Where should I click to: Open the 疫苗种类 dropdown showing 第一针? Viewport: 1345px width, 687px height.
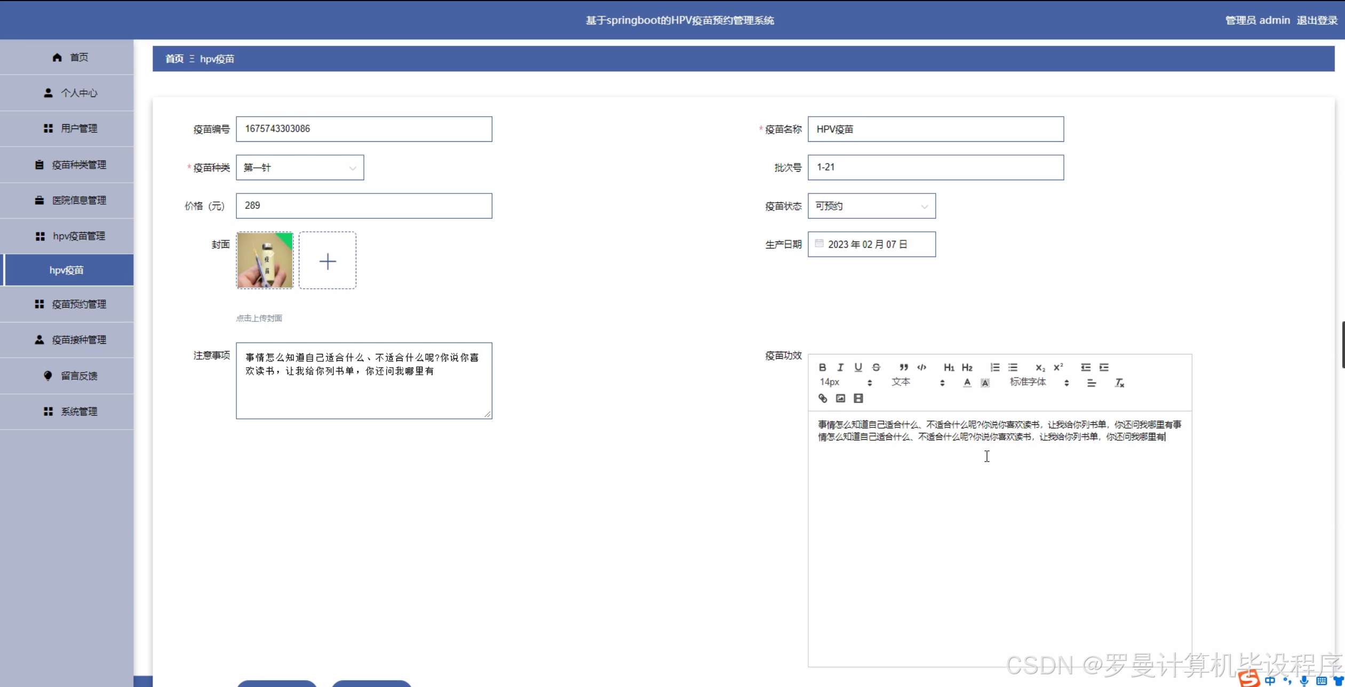300,168
